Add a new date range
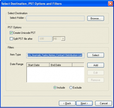 pos(95,65)
